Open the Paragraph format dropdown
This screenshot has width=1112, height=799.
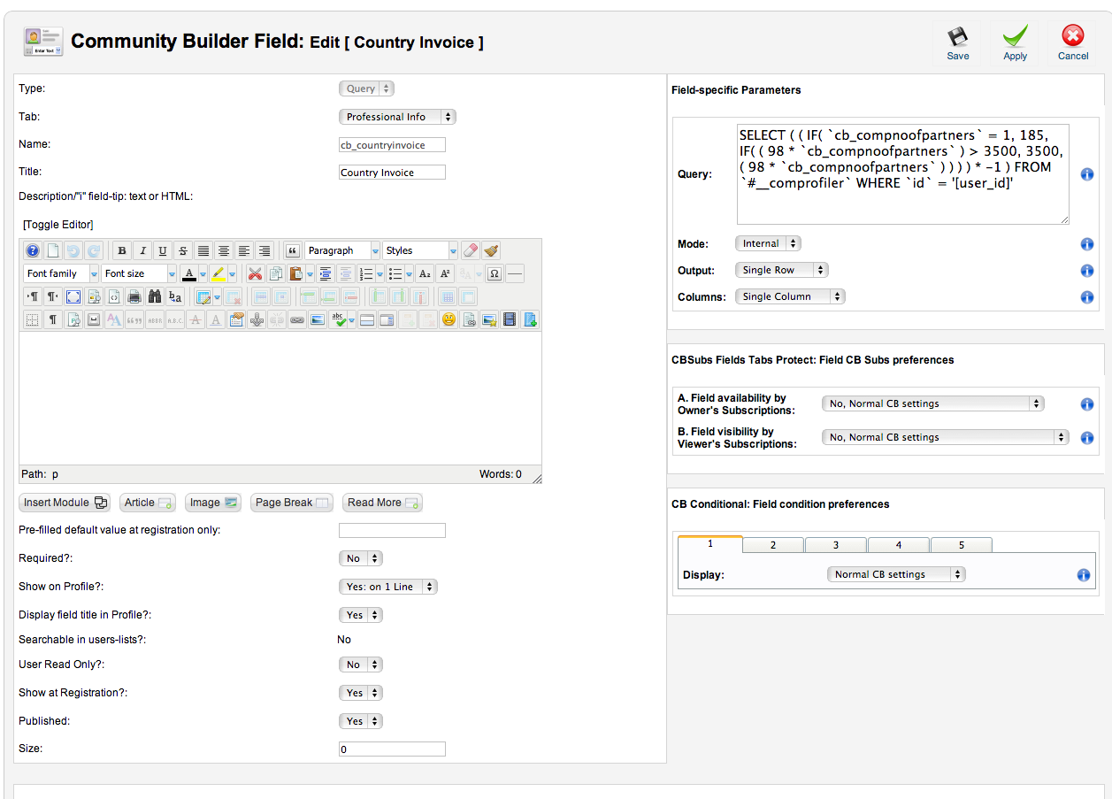pos(342,250)
